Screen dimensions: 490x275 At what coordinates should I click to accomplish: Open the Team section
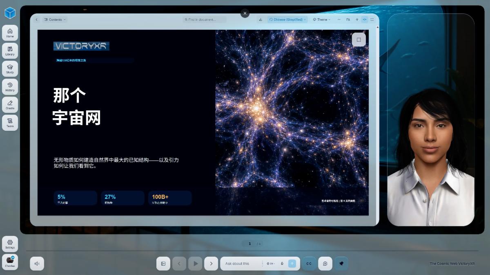pyautogui.click(x=10, y=123)
